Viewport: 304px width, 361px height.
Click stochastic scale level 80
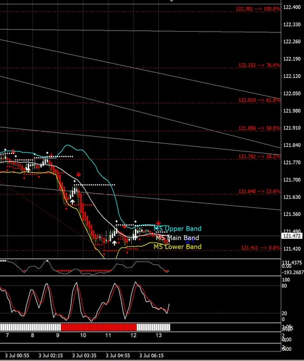coord(284,286)
